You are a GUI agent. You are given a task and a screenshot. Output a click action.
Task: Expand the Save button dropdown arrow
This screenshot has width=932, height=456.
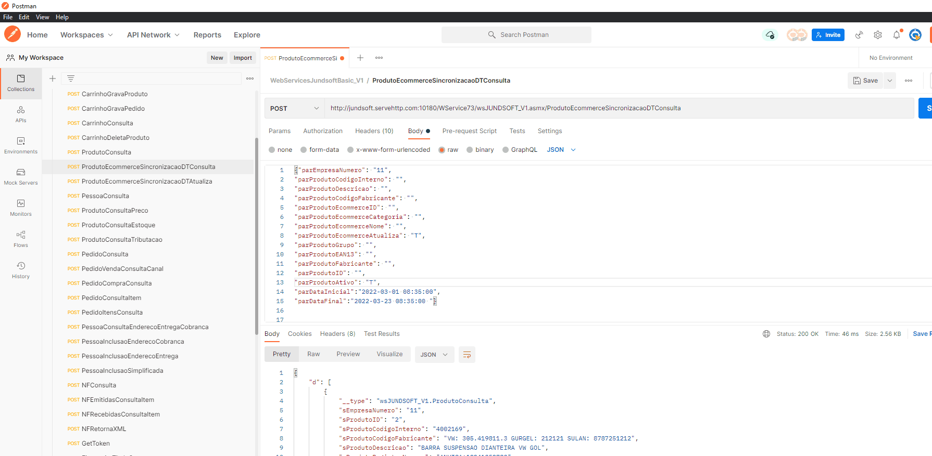pos(890,81)
